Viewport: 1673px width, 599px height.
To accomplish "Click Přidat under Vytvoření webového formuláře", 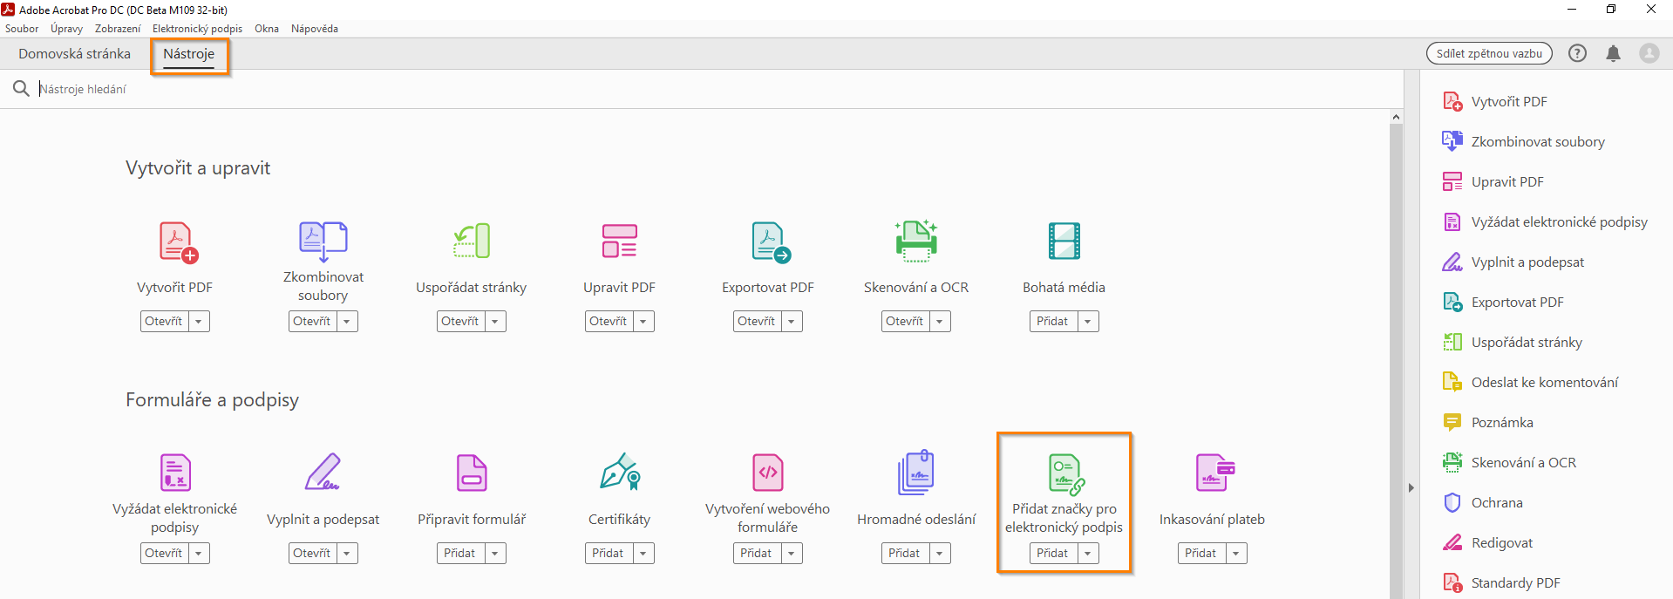I will (x=757, y=553).
